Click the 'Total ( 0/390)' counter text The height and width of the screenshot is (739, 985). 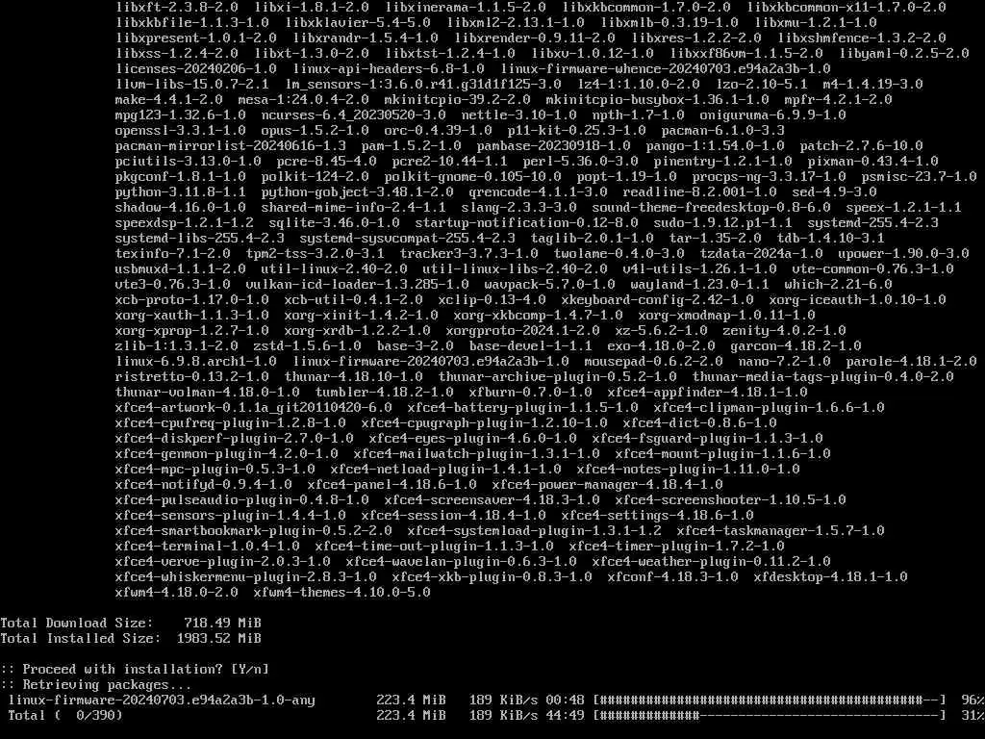65,715
